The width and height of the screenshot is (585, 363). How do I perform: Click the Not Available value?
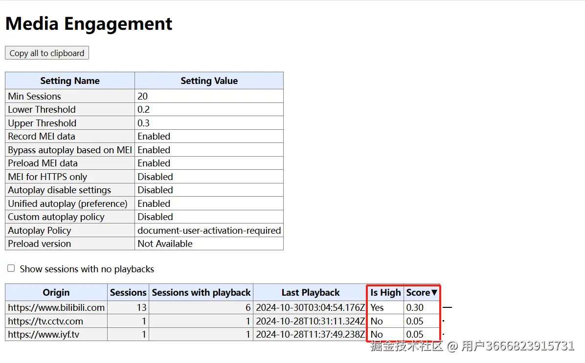click(209, 243)
